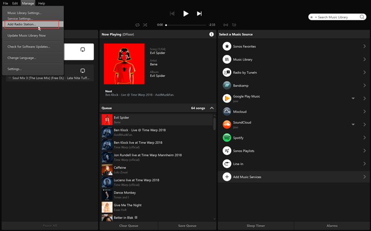Collapse the Queue panel chevron
Viewport: 371px width, 231px height.
tap(212, 108)
